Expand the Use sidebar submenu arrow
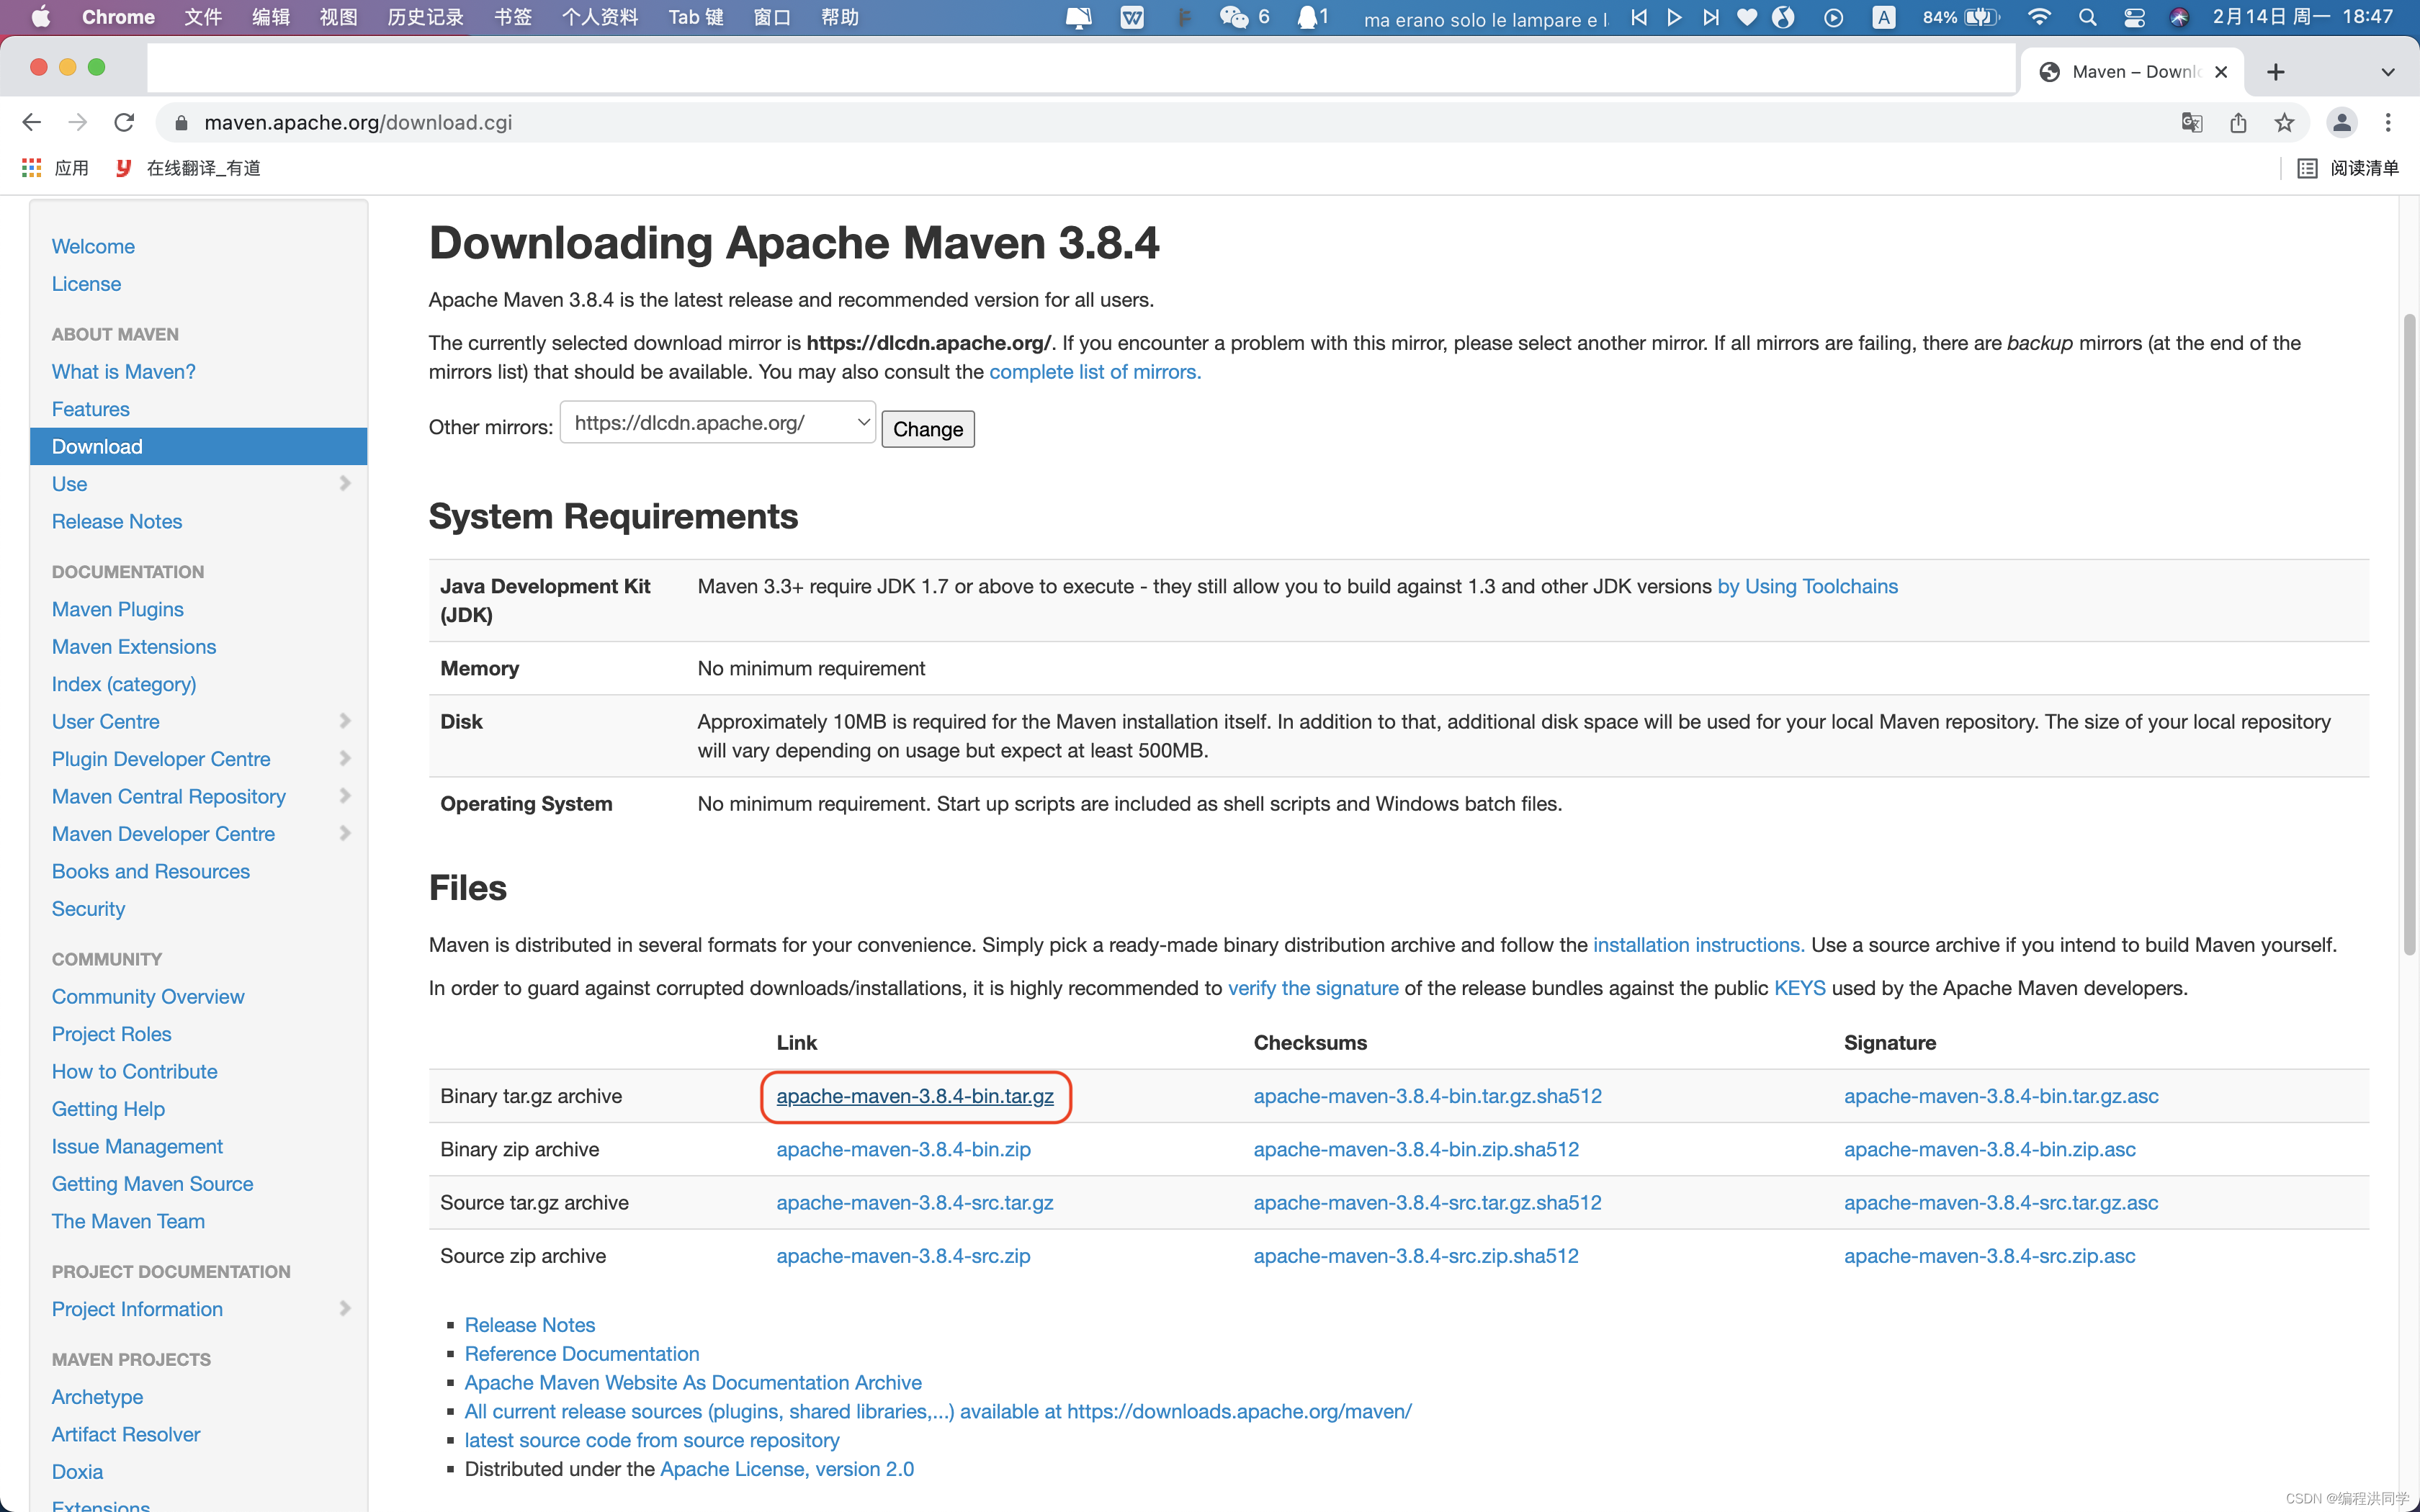The width and height of the screenshot is (2420, 1512). pos(345,484)
